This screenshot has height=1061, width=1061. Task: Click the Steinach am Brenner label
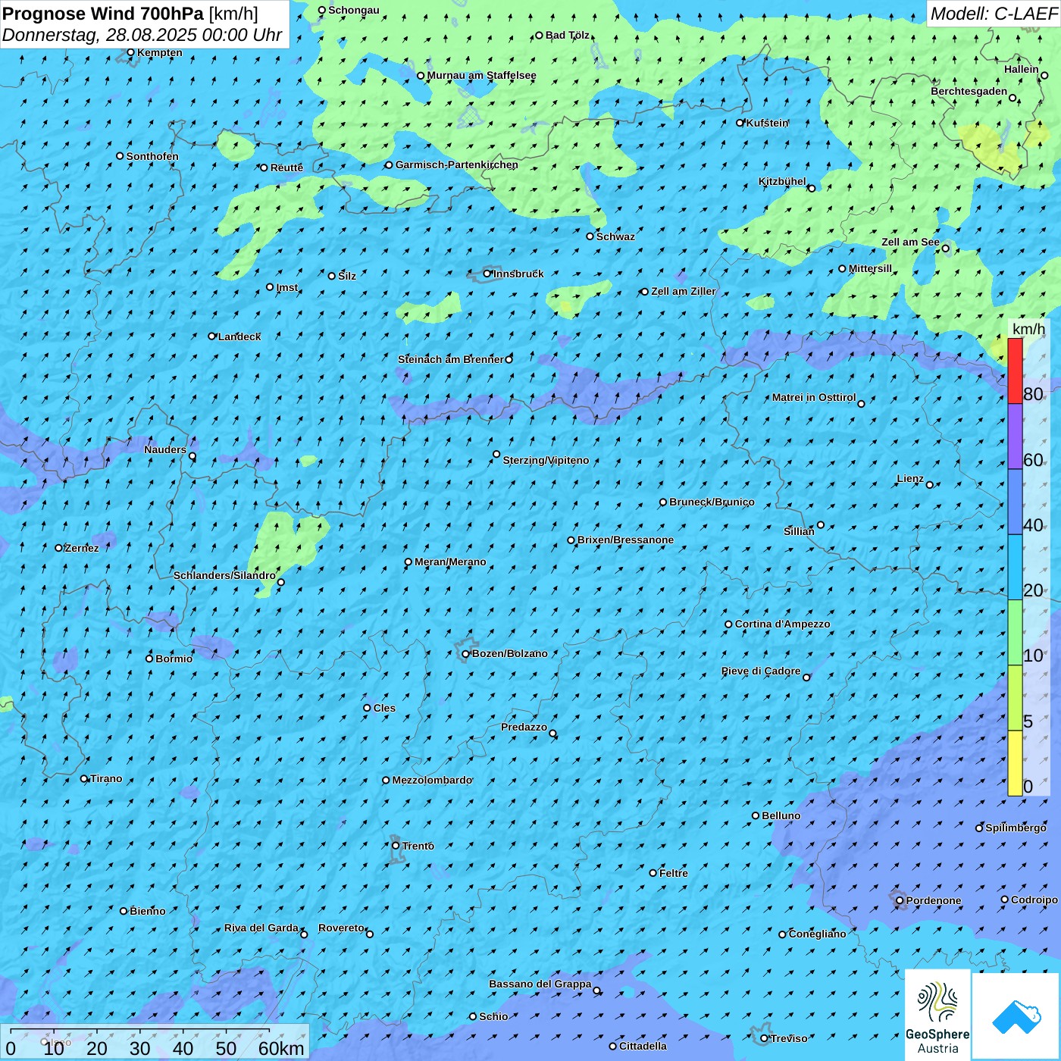[450, 359]
